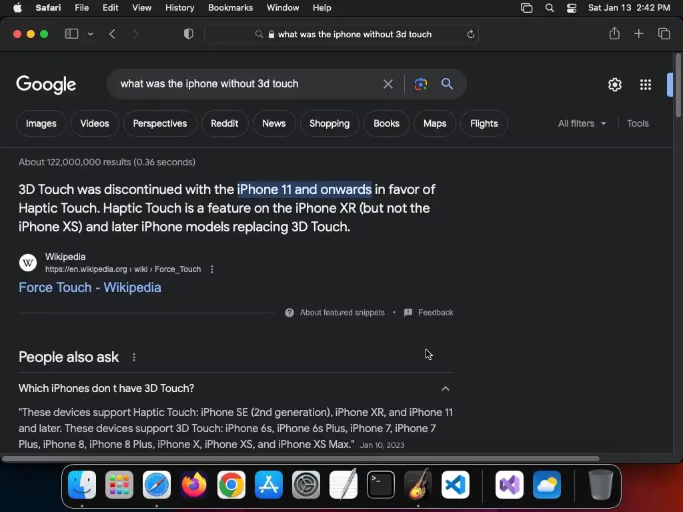Switch to the News filter
This screenshot has height=512, width=683.
[274, 123]
